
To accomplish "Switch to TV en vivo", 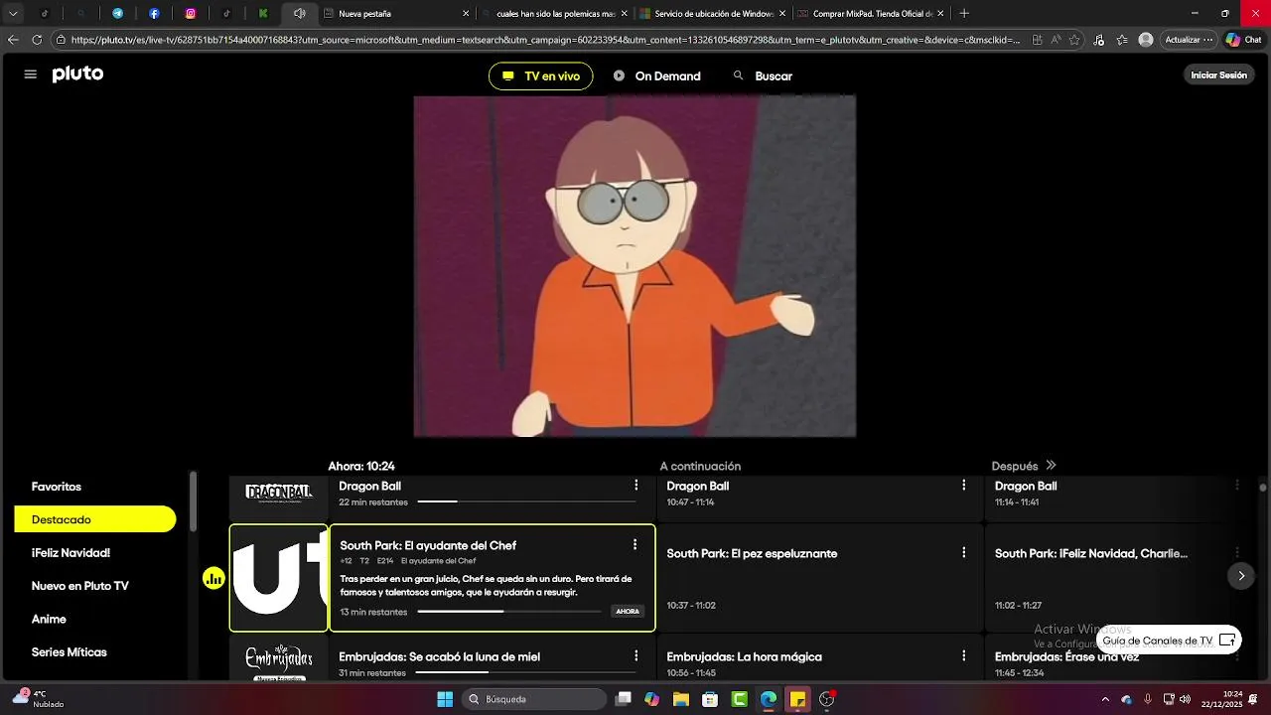I will pos(540,76).
